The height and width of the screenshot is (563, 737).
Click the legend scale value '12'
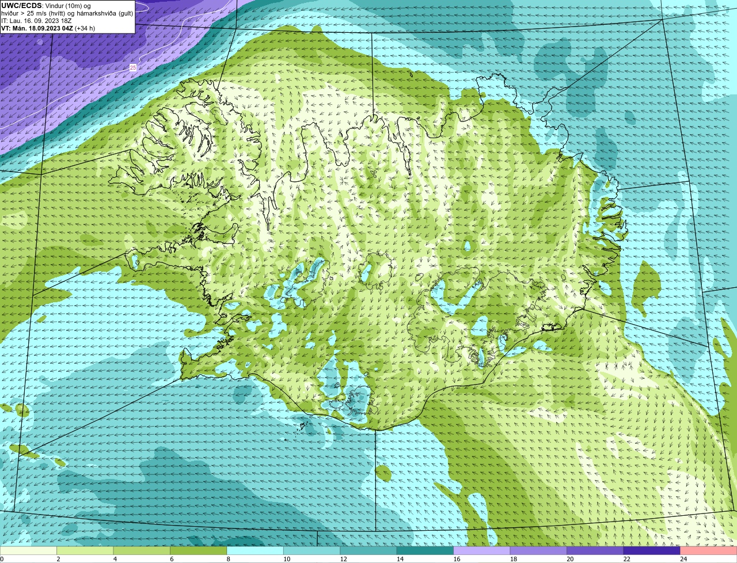[343, 559]
